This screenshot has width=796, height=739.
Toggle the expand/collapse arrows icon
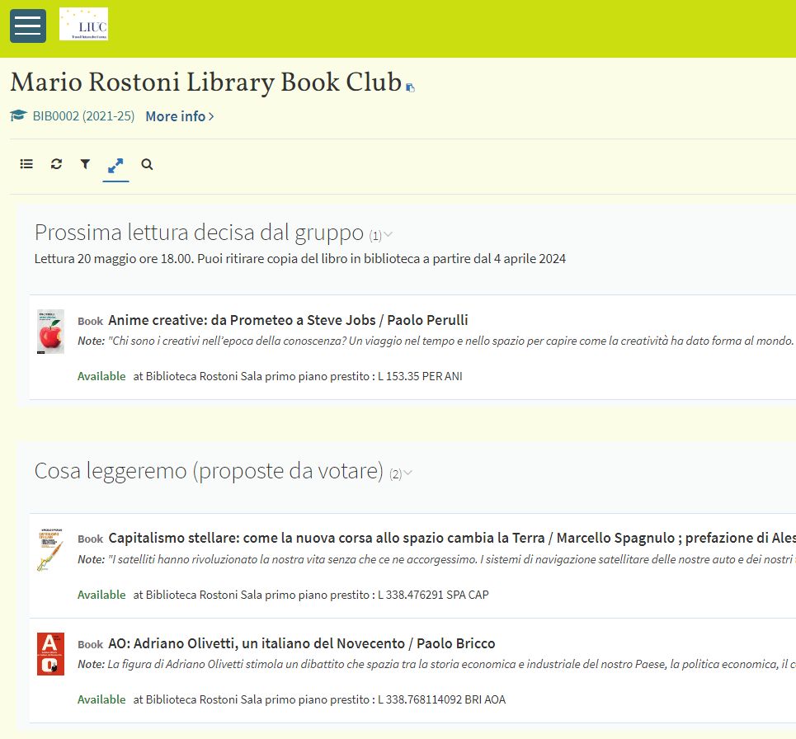pyautogui.click(x=115, y=165)
